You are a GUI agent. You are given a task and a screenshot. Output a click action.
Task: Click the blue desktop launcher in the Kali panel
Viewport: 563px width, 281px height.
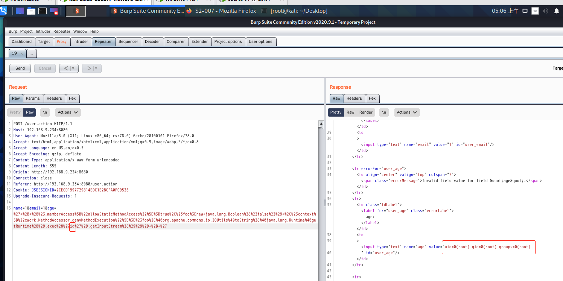click(20, 11)
